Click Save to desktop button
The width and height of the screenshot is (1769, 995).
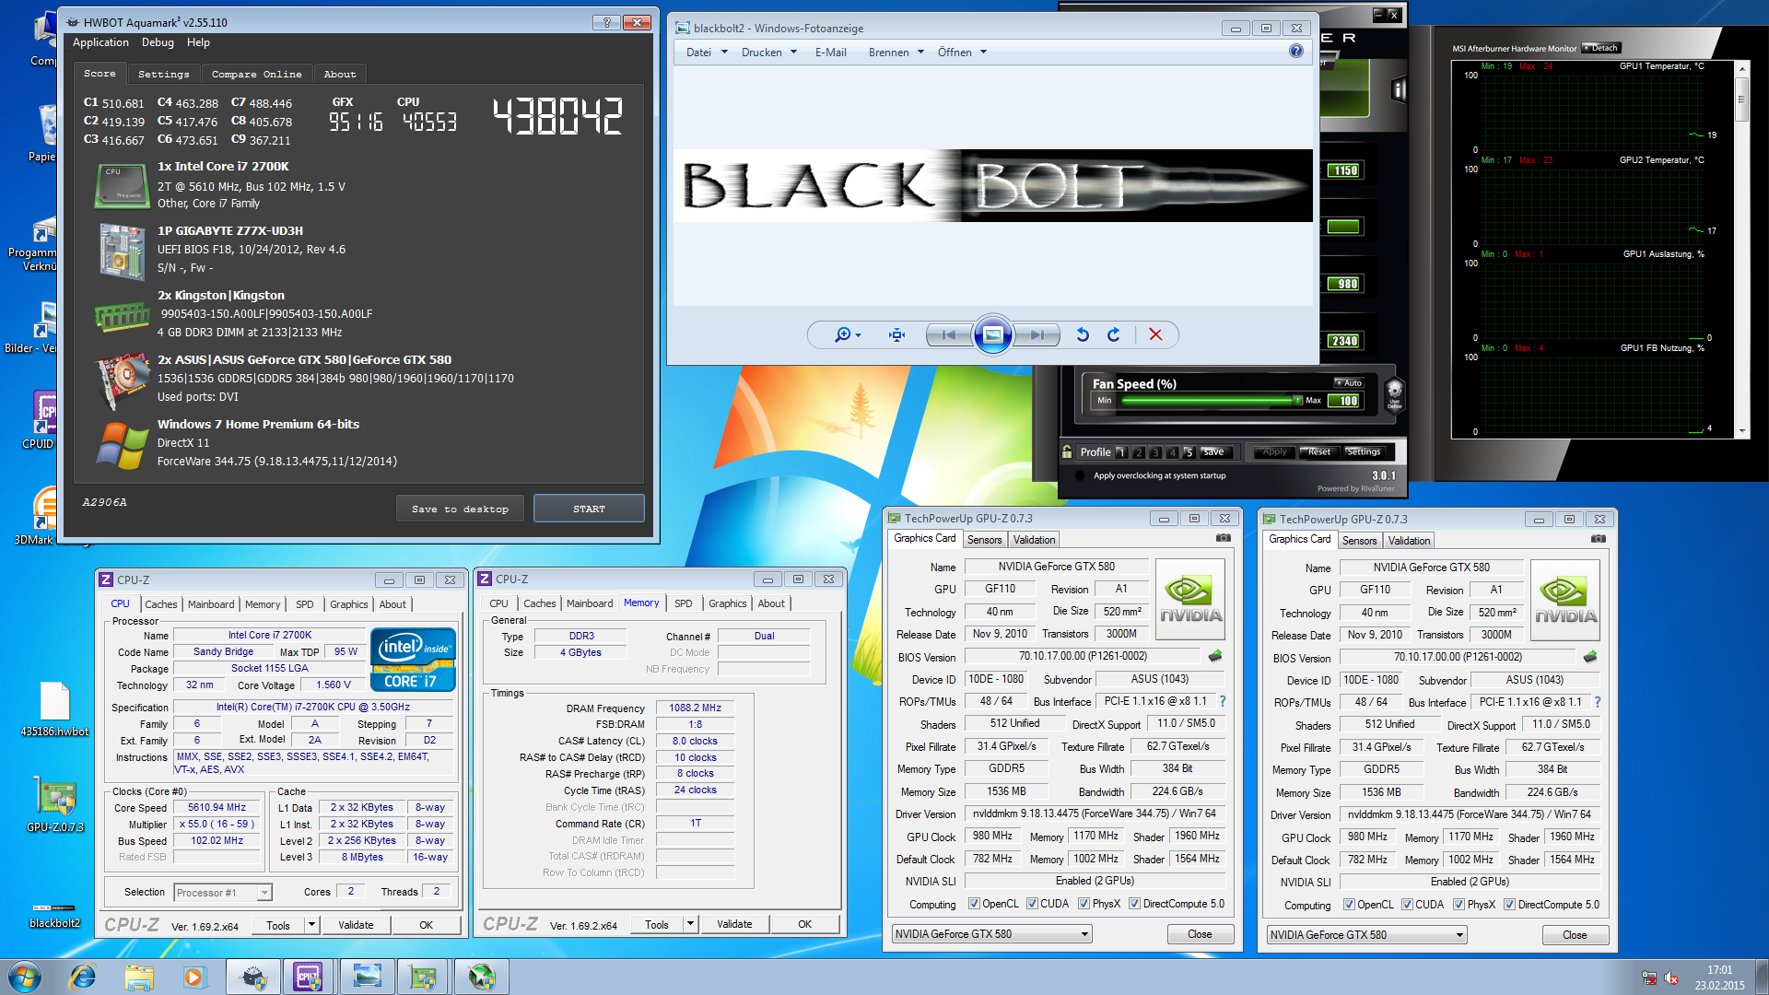tap(460, 509)
